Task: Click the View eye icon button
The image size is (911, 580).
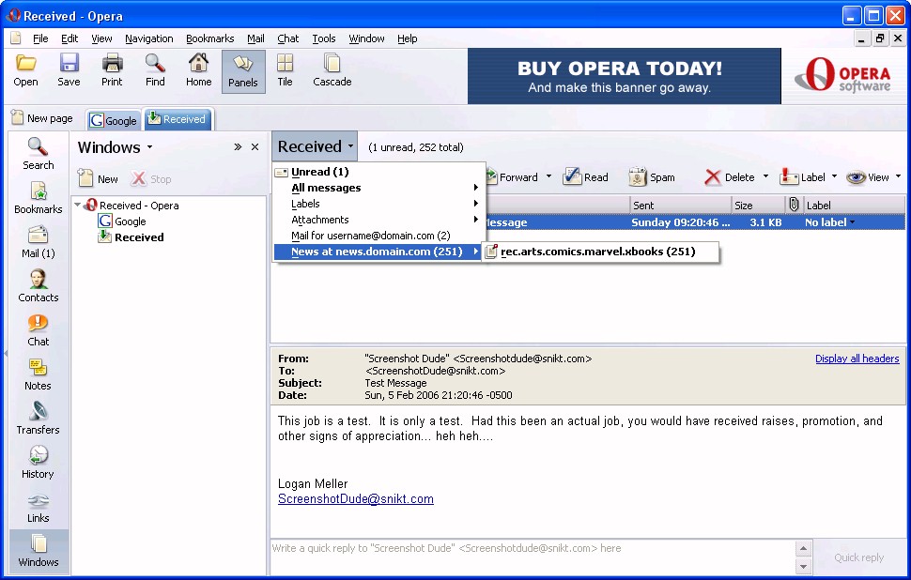Action: [x=868, y=177]
